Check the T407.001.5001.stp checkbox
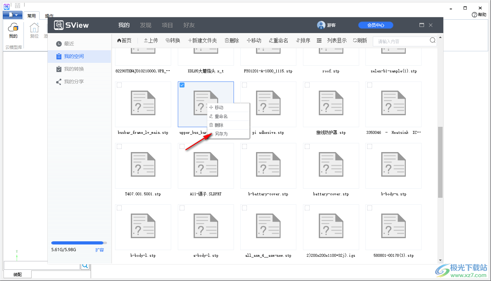 point(119,146)
